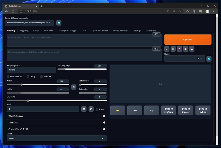The height and width of the screenshot is (148, 221).
Task: Reload the browser page
Action: coord(13,11)
